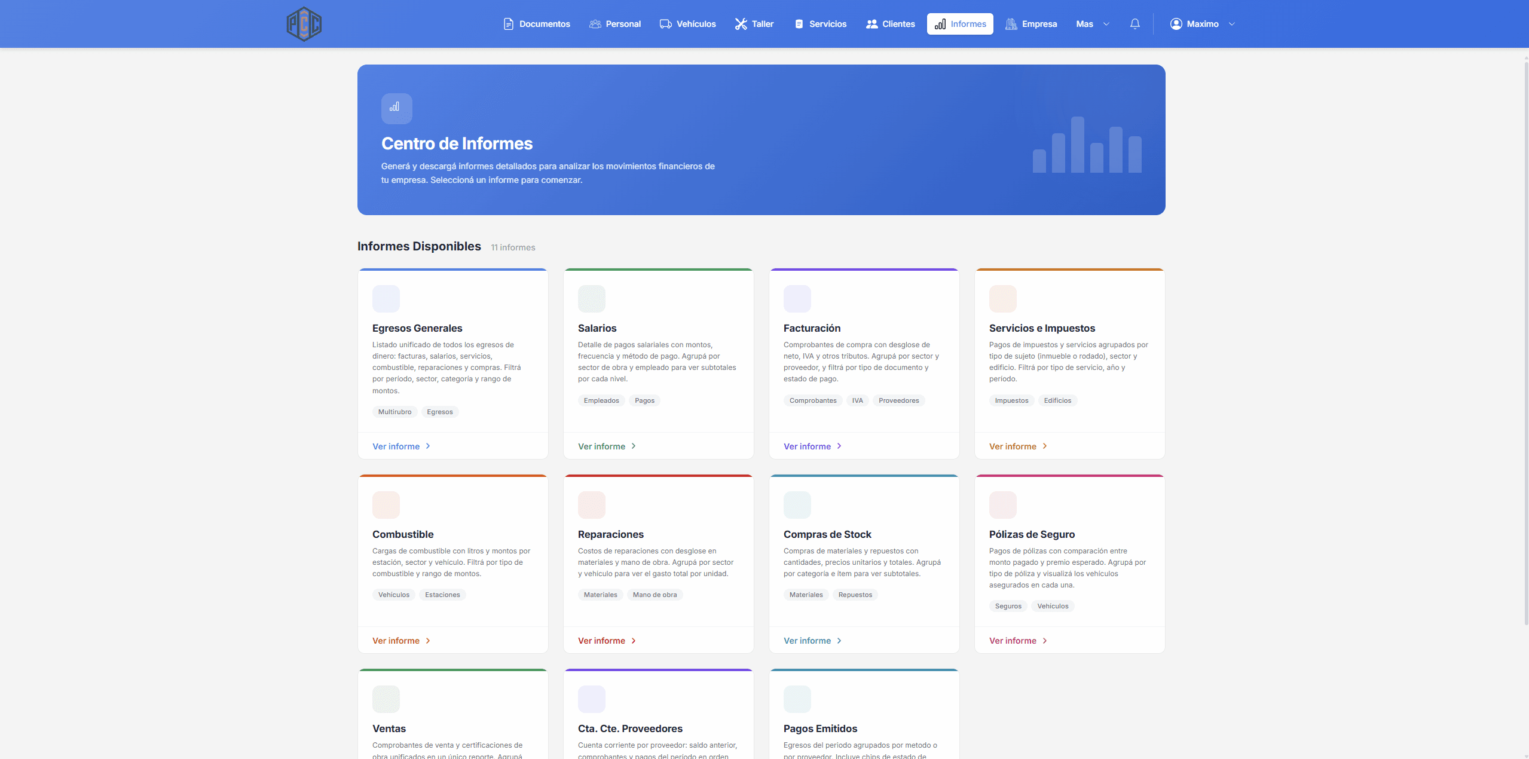Open the Documentos menu
The width and height of the screenshot is (1529, 759).
536,24
